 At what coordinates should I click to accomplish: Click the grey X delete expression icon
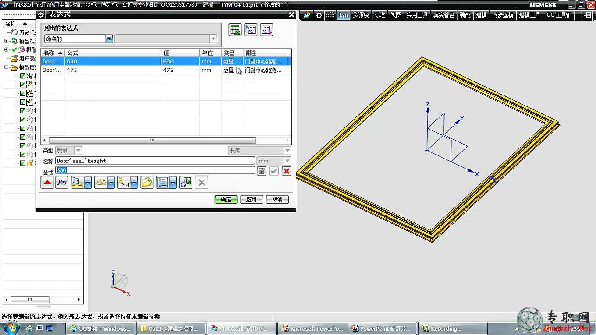coord(202,183)
